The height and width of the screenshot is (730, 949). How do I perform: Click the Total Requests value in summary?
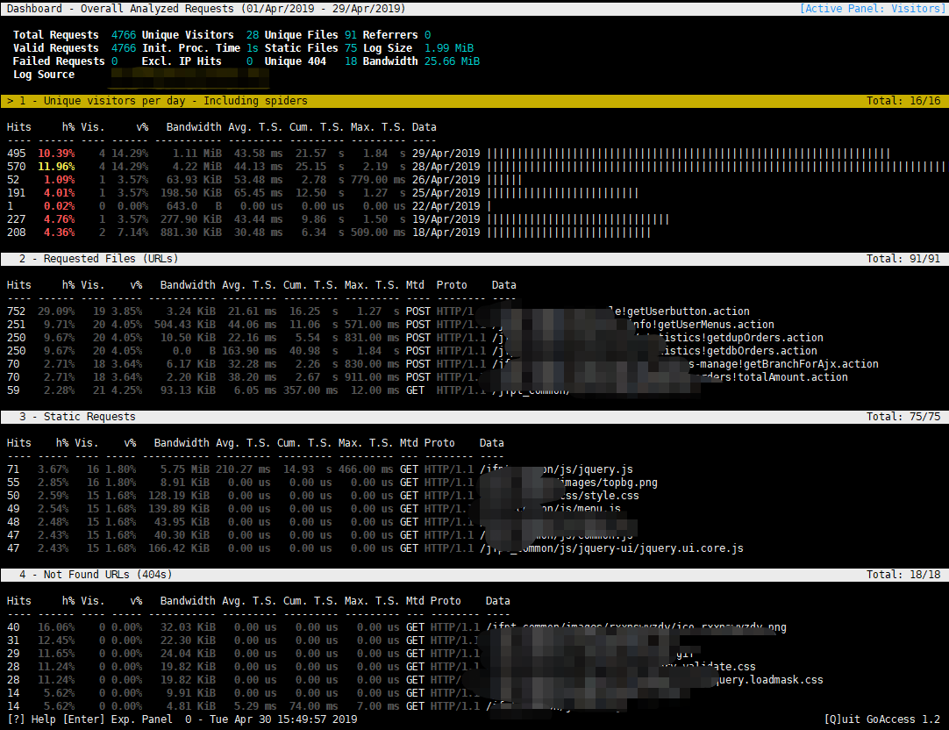pos(123,35)
